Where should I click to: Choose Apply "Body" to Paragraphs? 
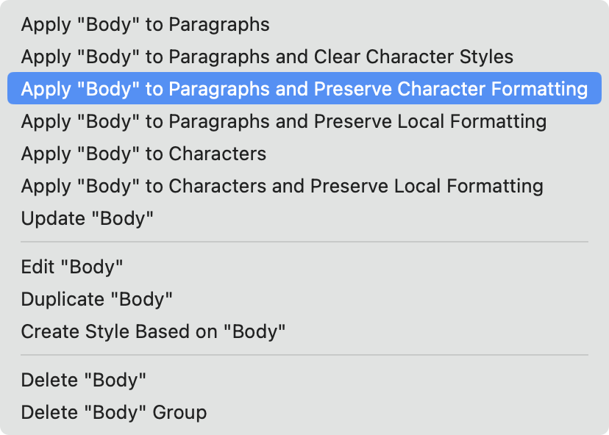coord(145,24)
